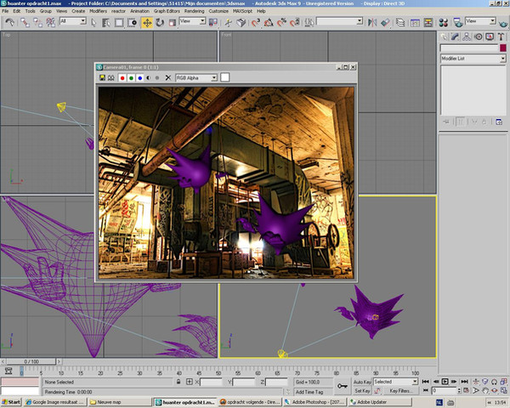Open Select by Name list icon

click(106, 22)
